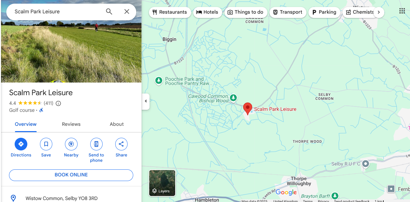This screenshot has height=202, width=410.
Task: Click the search magnifier icon
Action: click(x=109, y=12)
